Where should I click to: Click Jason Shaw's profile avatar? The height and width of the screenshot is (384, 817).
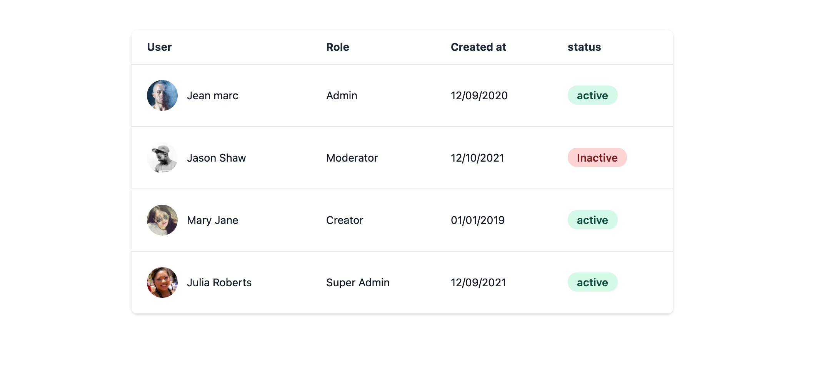[162, 158]
